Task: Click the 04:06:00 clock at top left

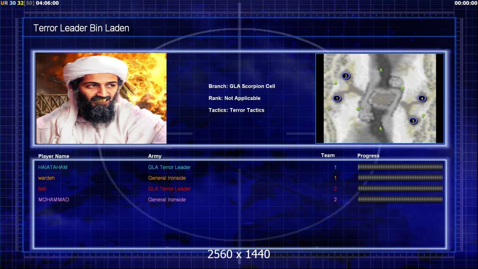Action: coord(47,3)
